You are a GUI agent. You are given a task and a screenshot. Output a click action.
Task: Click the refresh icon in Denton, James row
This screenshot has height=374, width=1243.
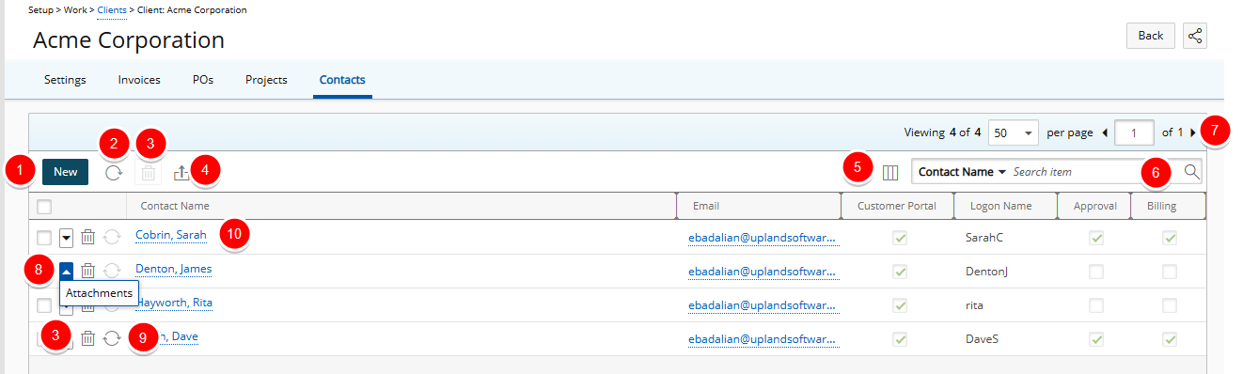click(112, 271)
